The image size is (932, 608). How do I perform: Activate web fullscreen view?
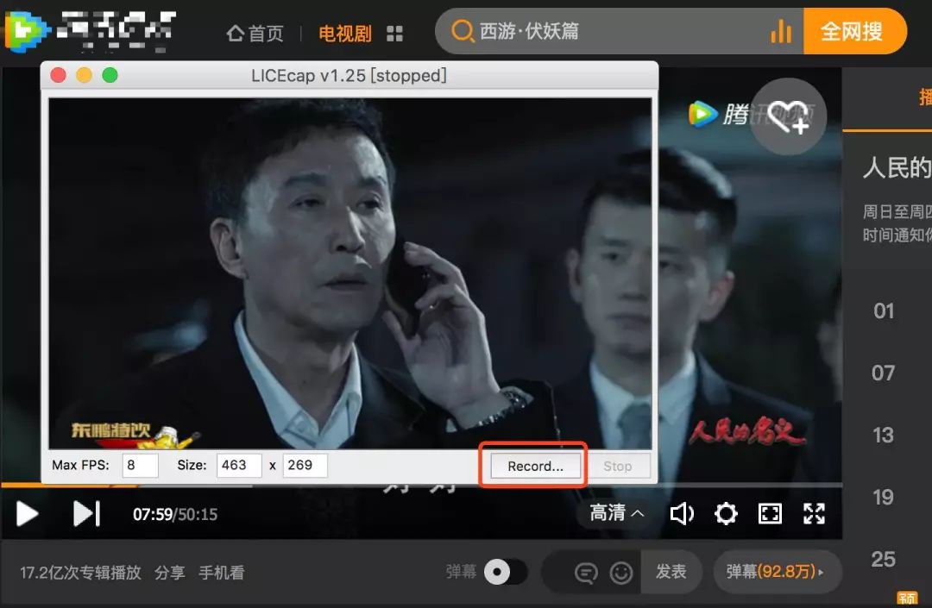click(x=769, y=513)
